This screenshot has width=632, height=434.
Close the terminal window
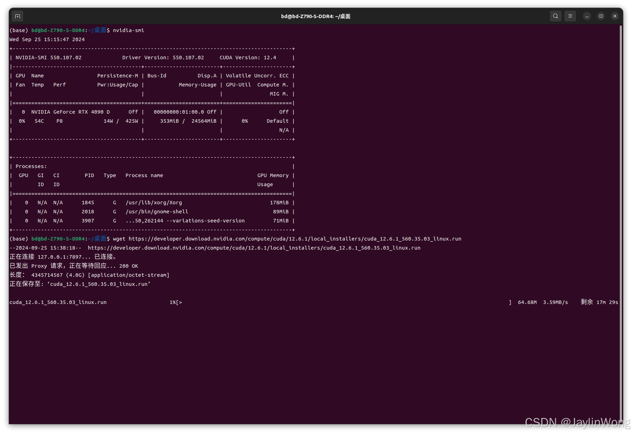615,16
